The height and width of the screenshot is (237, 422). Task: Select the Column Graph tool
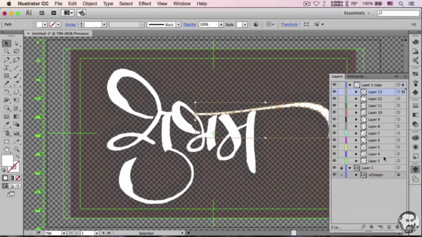16,133
